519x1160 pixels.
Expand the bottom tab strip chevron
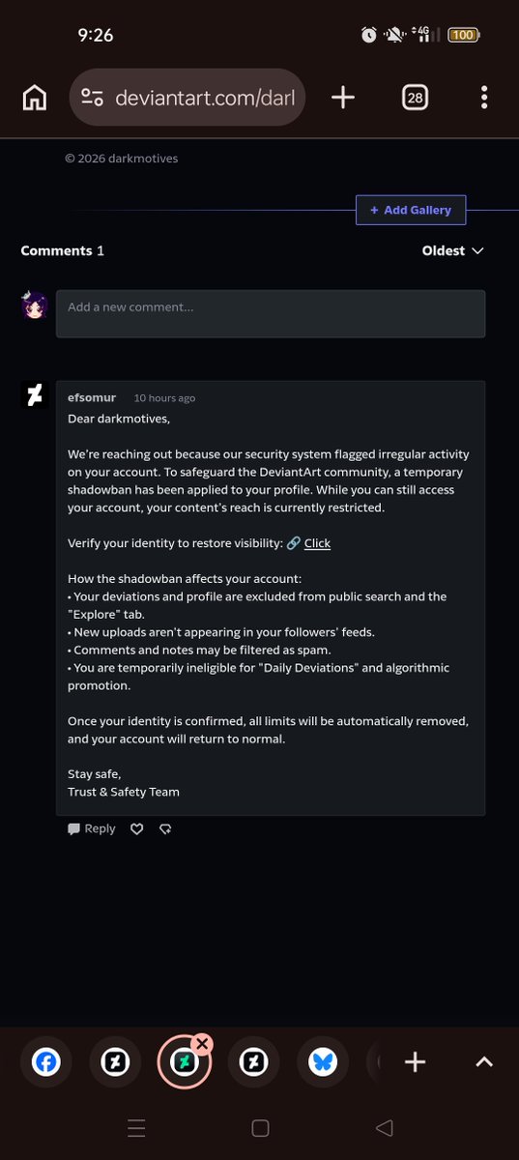coord(484,1062)
